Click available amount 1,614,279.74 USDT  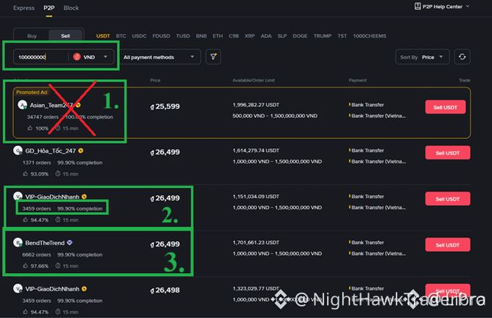tap(256, 150)
